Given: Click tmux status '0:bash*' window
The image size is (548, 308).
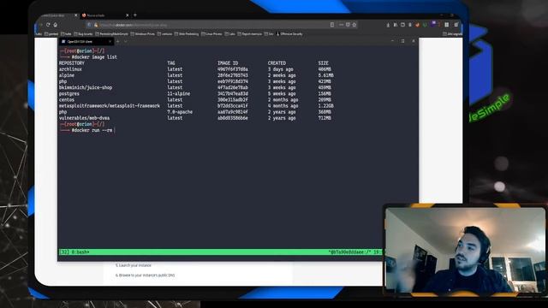Looking at the screenshot, I should 80,252.
